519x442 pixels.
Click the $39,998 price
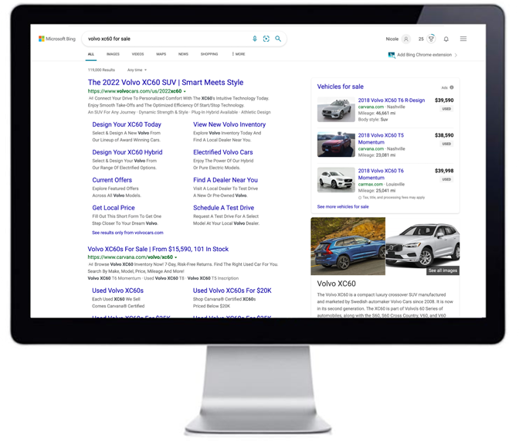[444, 171]
